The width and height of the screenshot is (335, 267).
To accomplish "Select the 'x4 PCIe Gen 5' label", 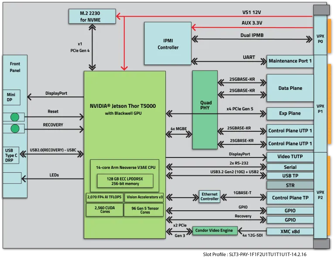I will (240, 109).
